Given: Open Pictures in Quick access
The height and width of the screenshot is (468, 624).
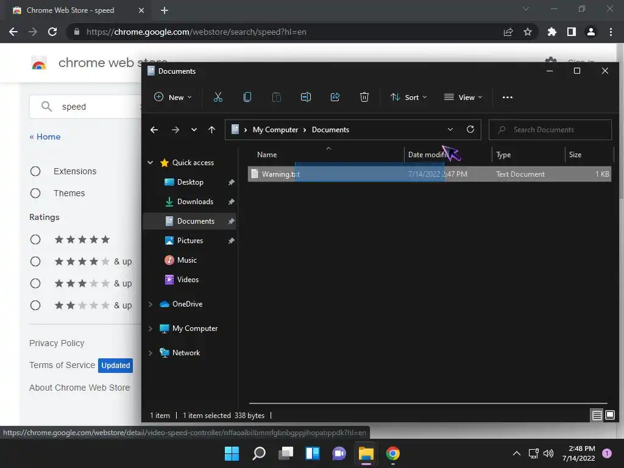Looking at the screenshot, I should tap(190, 240).
